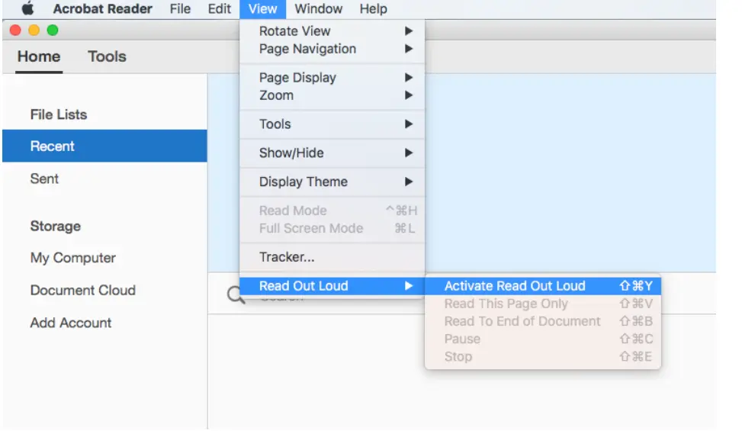Open the Apple menu icon
742x431 pixels.
28,8
